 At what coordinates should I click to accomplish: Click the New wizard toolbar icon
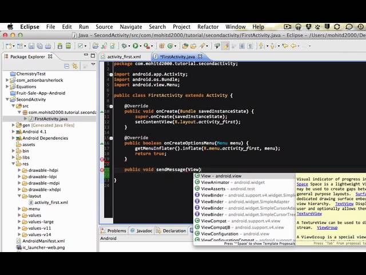point(9,46)
